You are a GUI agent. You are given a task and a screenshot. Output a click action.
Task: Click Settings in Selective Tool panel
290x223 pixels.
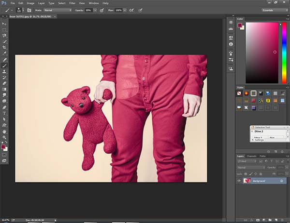pyautogui.click(x=259, y=140)
